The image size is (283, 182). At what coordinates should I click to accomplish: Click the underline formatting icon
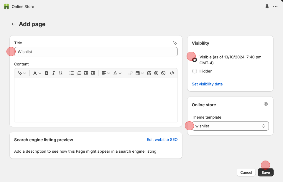(61, 73)
